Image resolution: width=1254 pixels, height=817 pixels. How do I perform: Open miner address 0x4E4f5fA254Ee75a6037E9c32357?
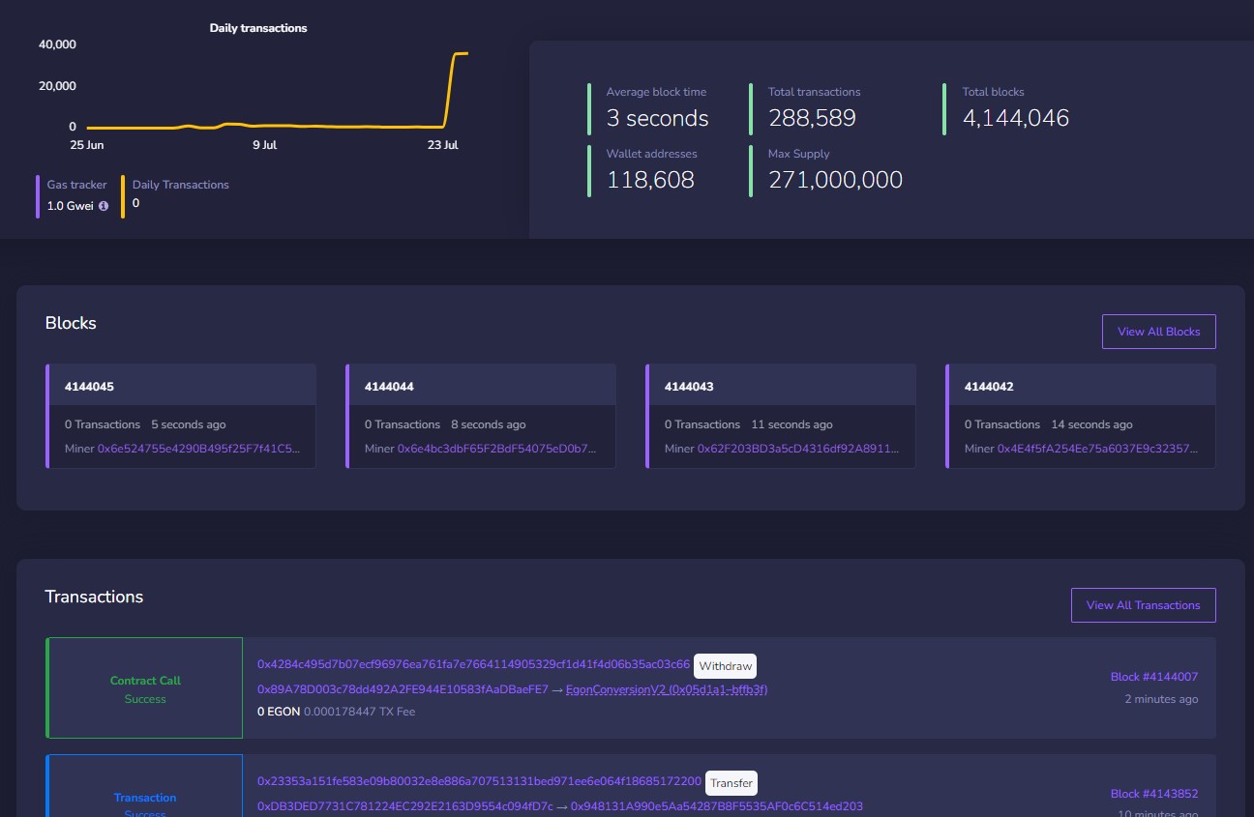(1098, 449)
